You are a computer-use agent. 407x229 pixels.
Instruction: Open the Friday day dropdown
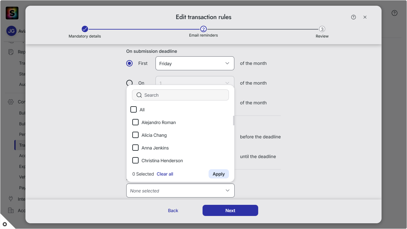[x=195, y=63]
